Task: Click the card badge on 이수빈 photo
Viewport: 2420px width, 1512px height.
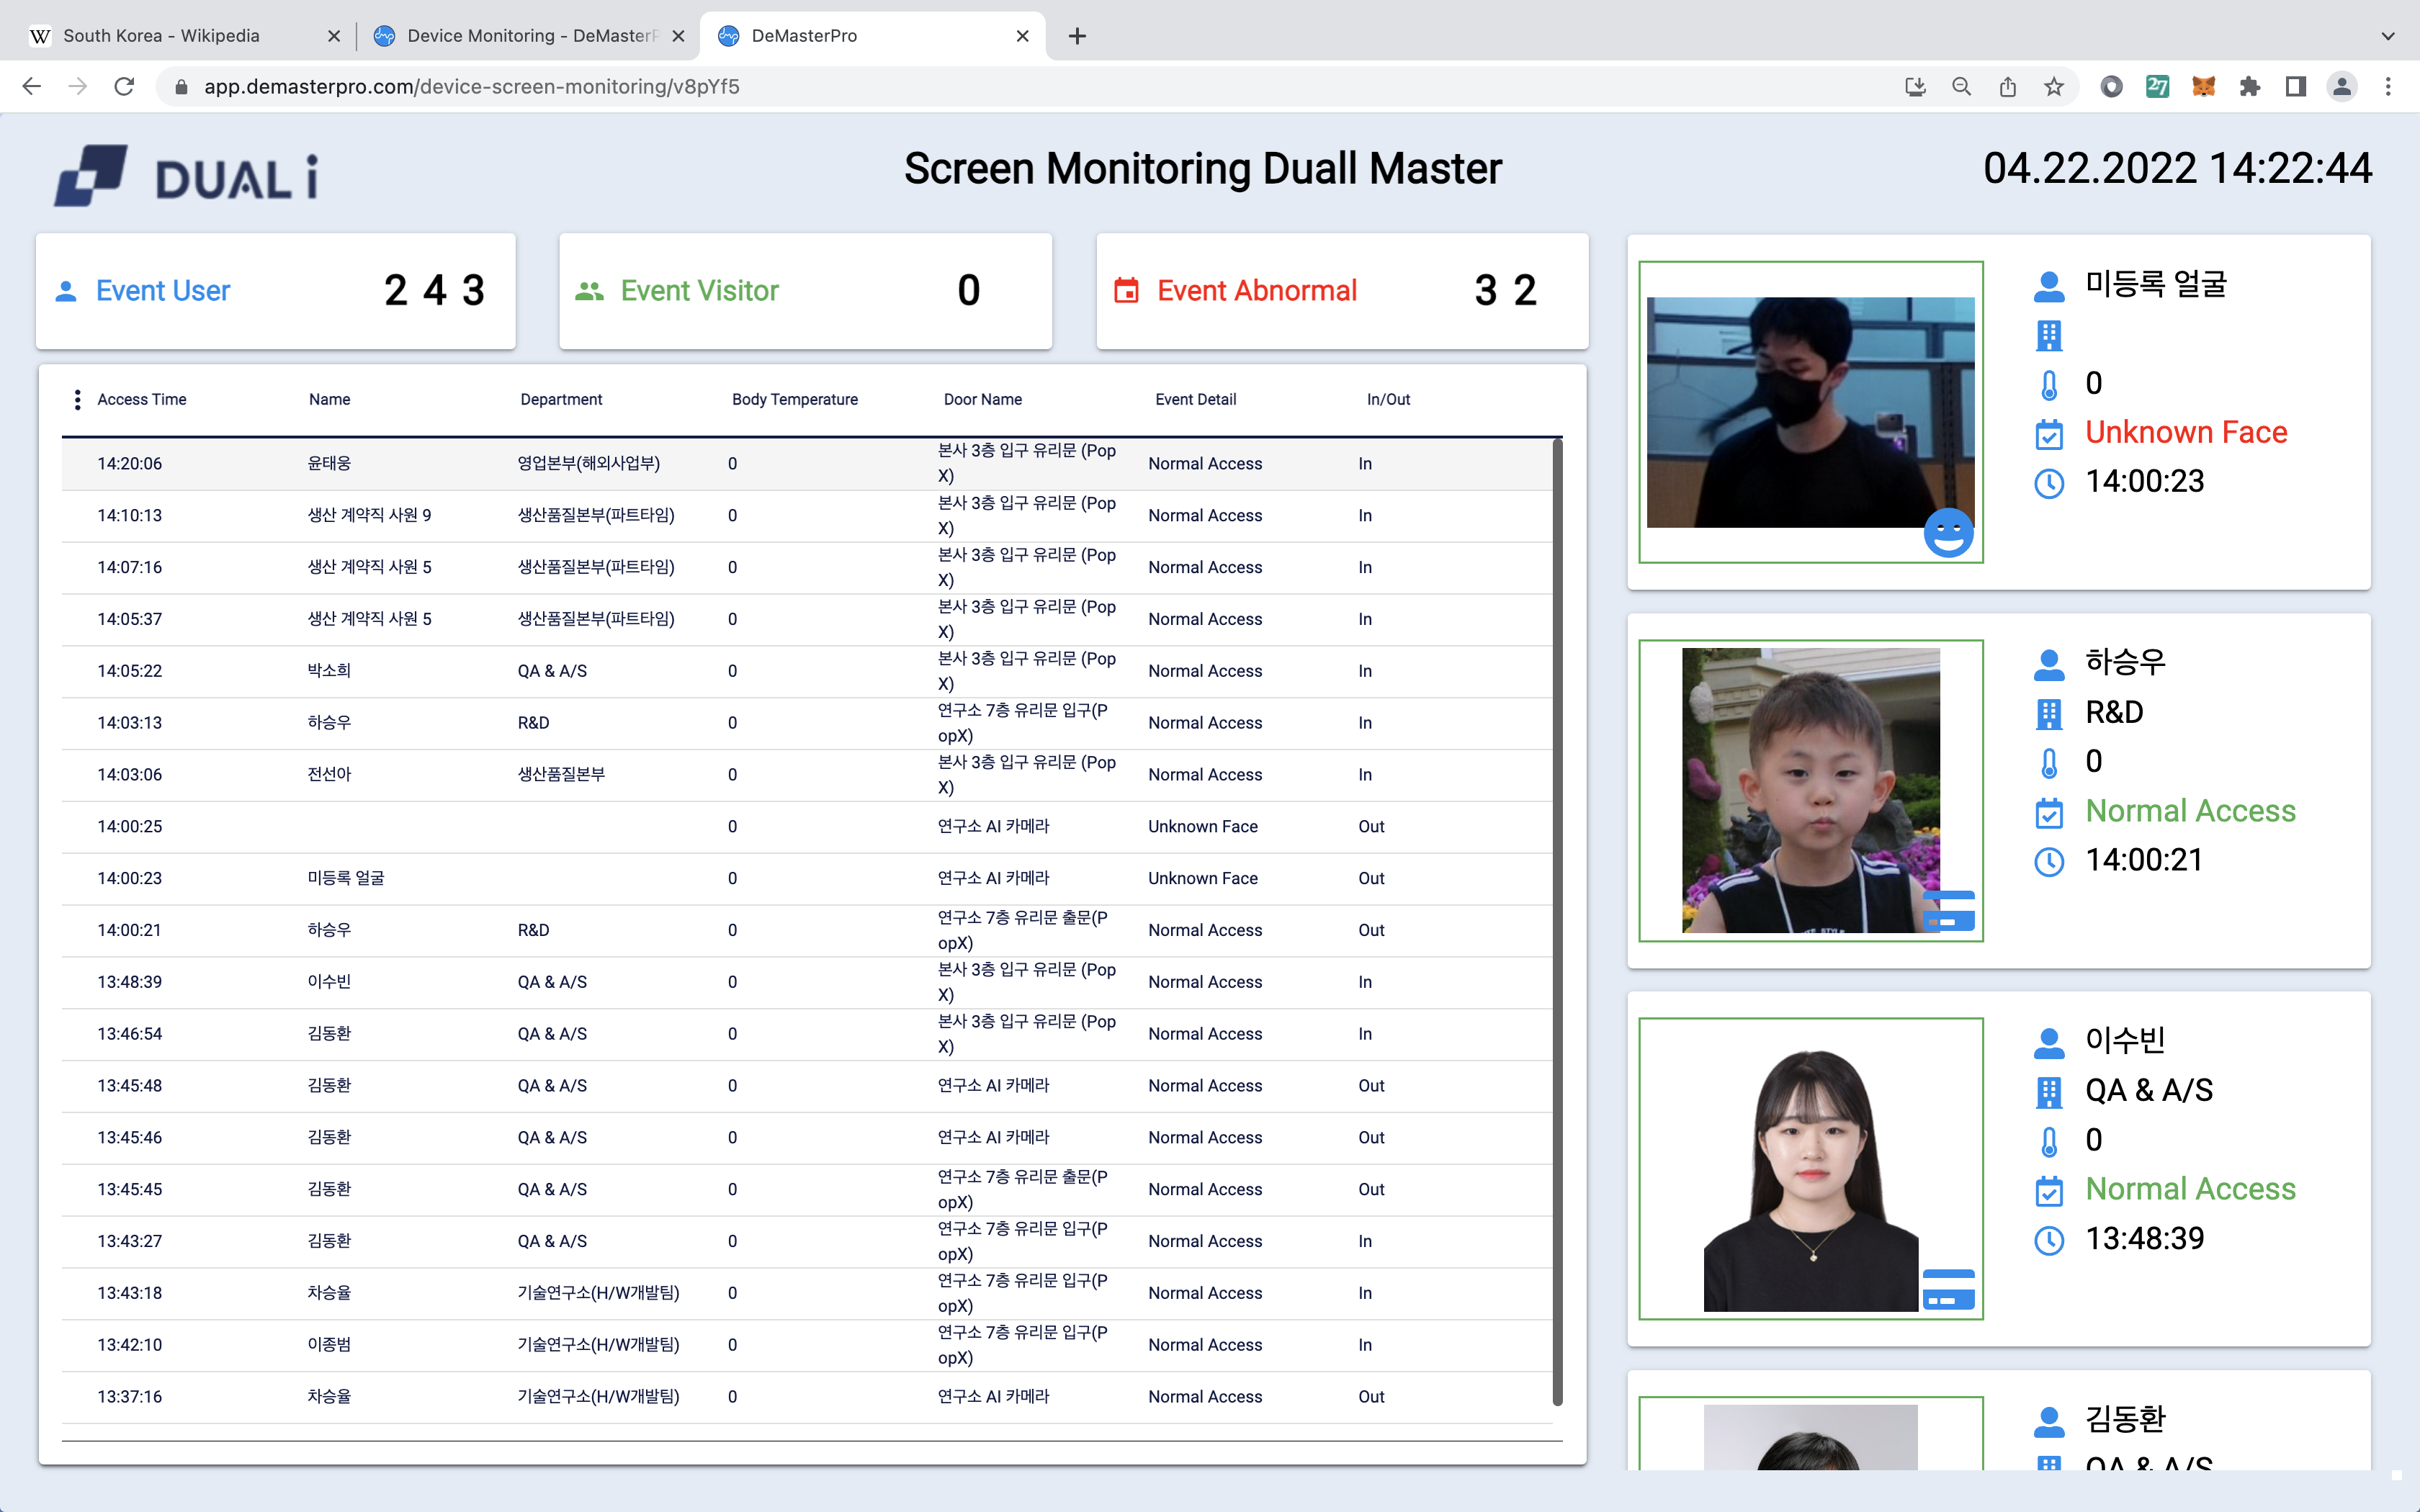Action: point(1948,1290)
